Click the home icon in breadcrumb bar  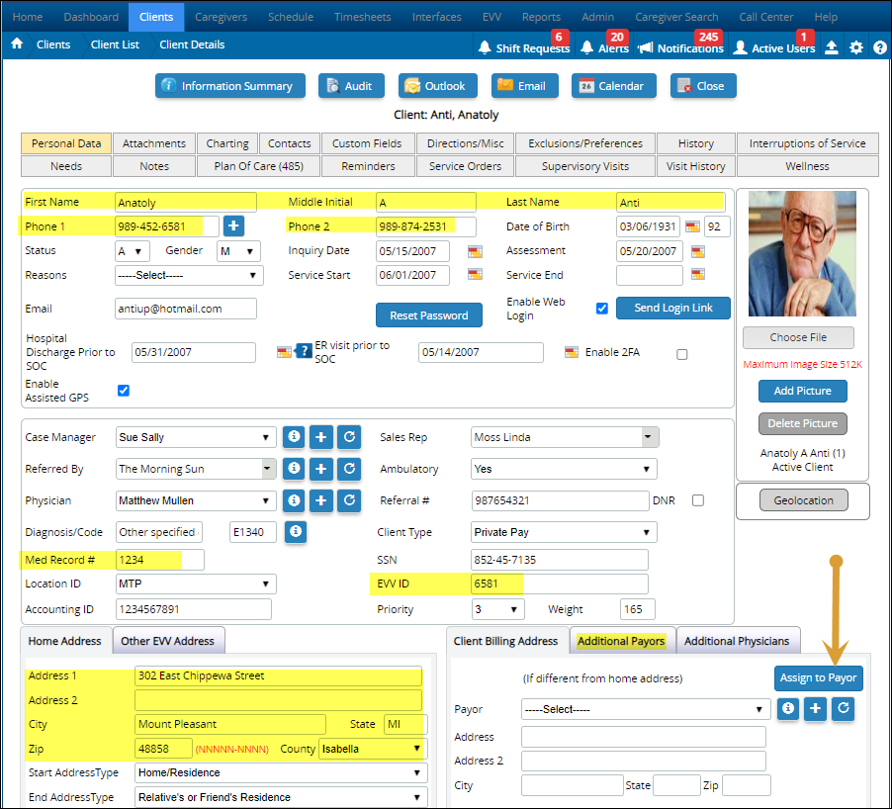coord(17,44)
